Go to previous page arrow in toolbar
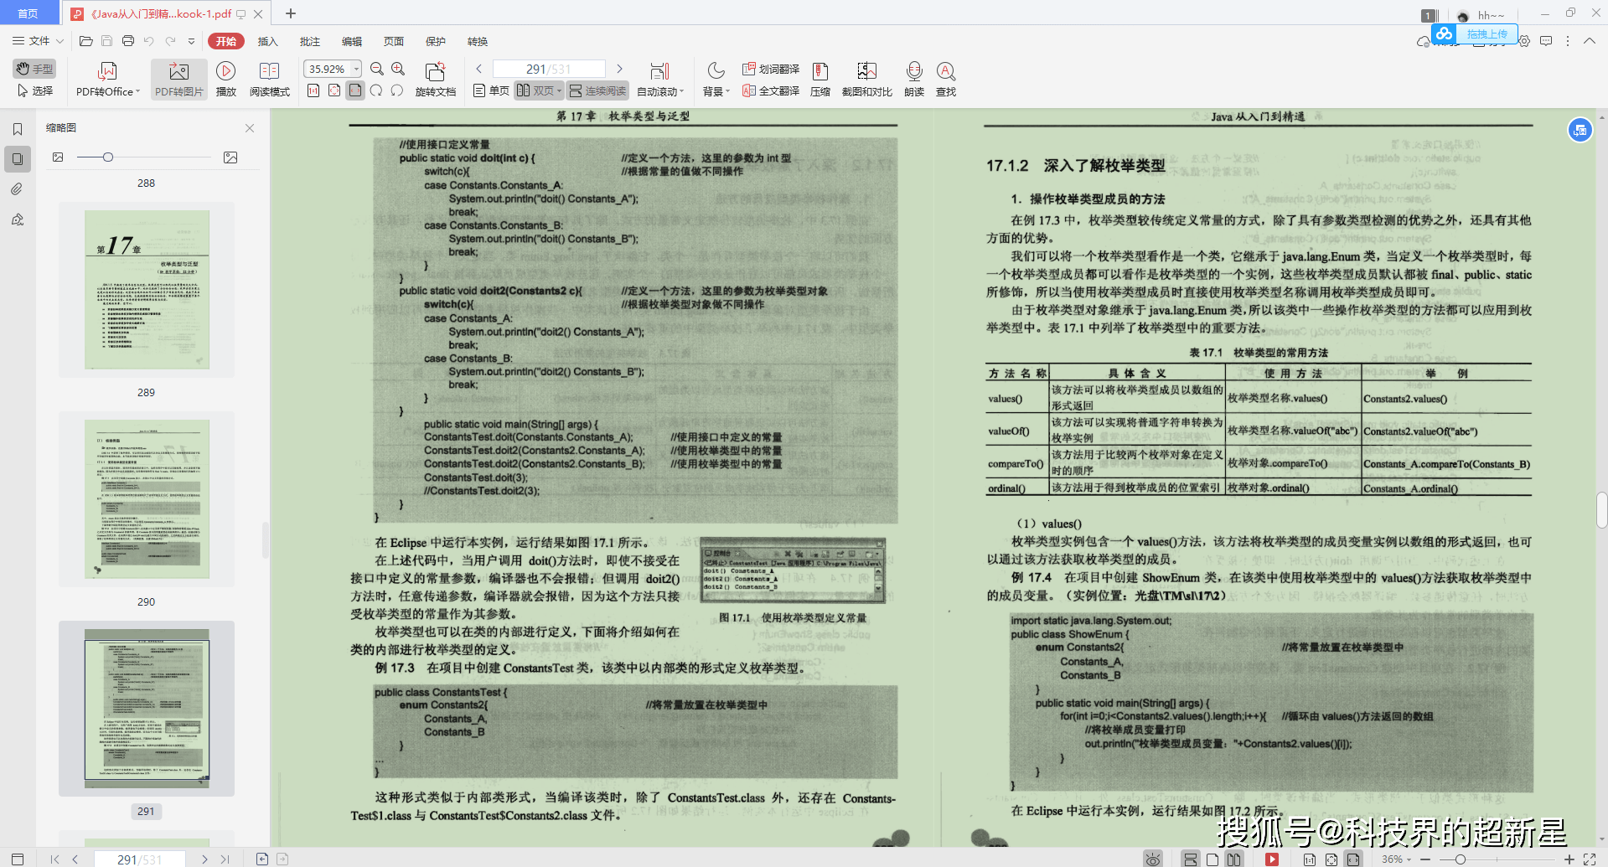The width and height of the screenshot is (1608, 867). pyautogui.click(x=479, y=69)
